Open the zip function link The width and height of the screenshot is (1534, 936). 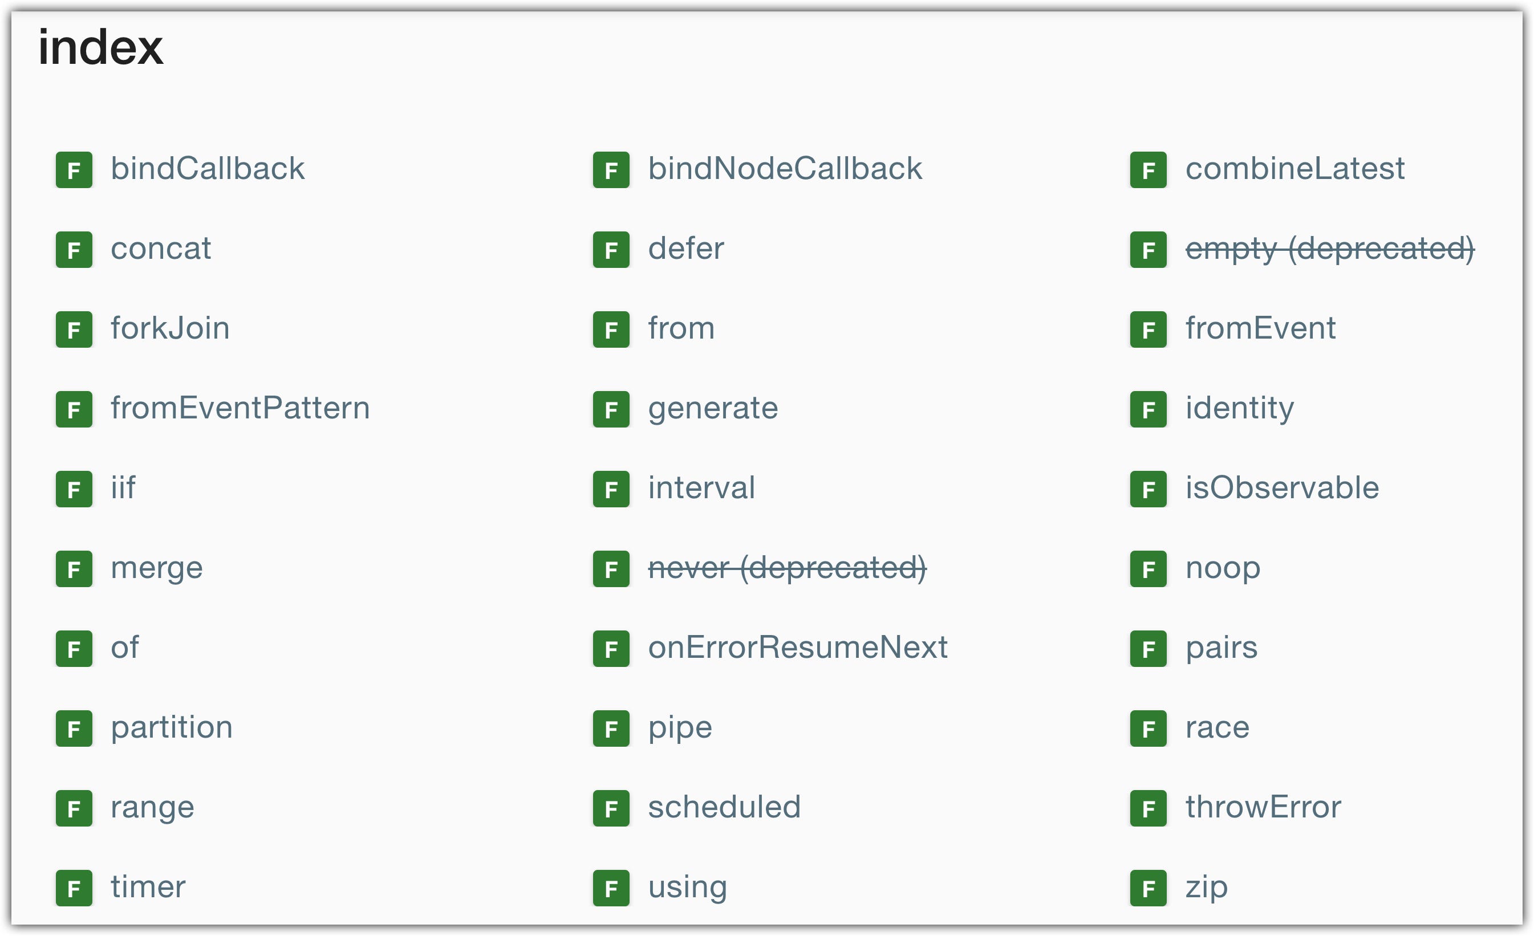tap(1207, 888)
